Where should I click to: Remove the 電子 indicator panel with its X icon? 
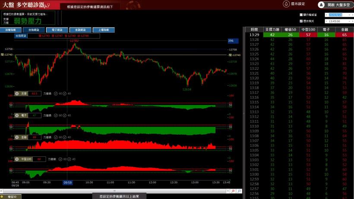coord(17,115)
